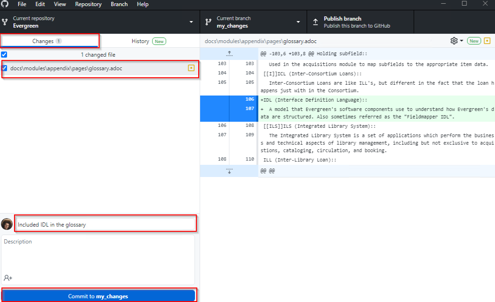
Task: Click the yellow modified-file dot next to glossary.adoc
Action: click(x=191, y=68)
